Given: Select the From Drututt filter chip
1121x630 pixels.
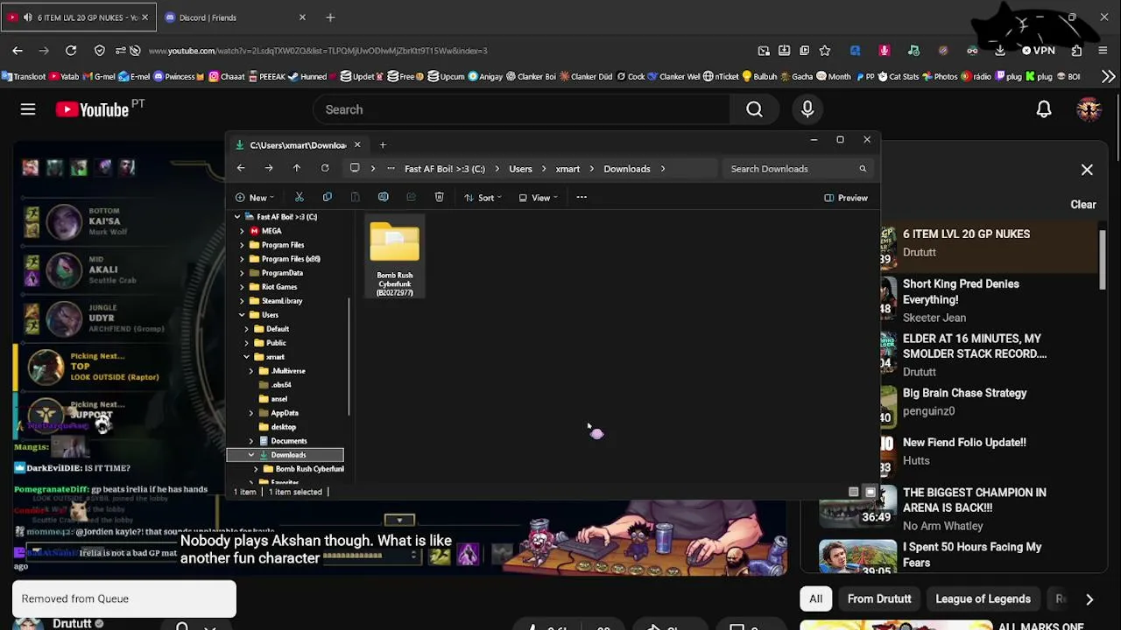Looking at the screenshot, I should coord(879,598).
